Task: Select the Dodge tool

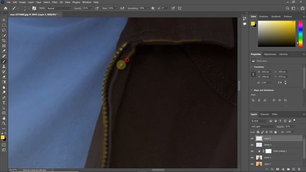Action: 4,92
